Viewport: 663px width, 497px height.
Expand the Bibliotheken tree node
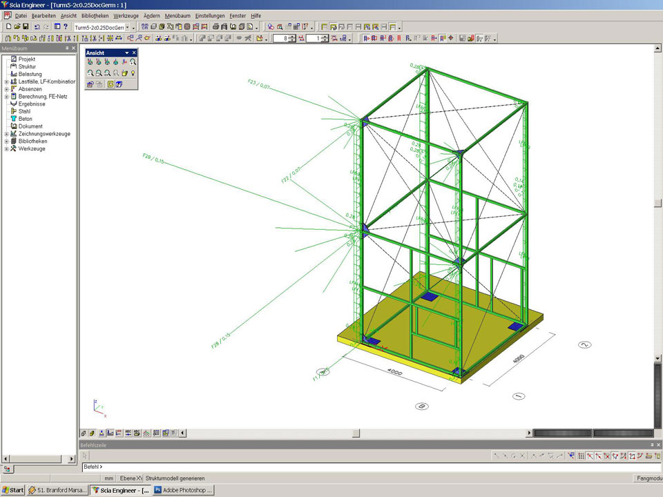6,141
